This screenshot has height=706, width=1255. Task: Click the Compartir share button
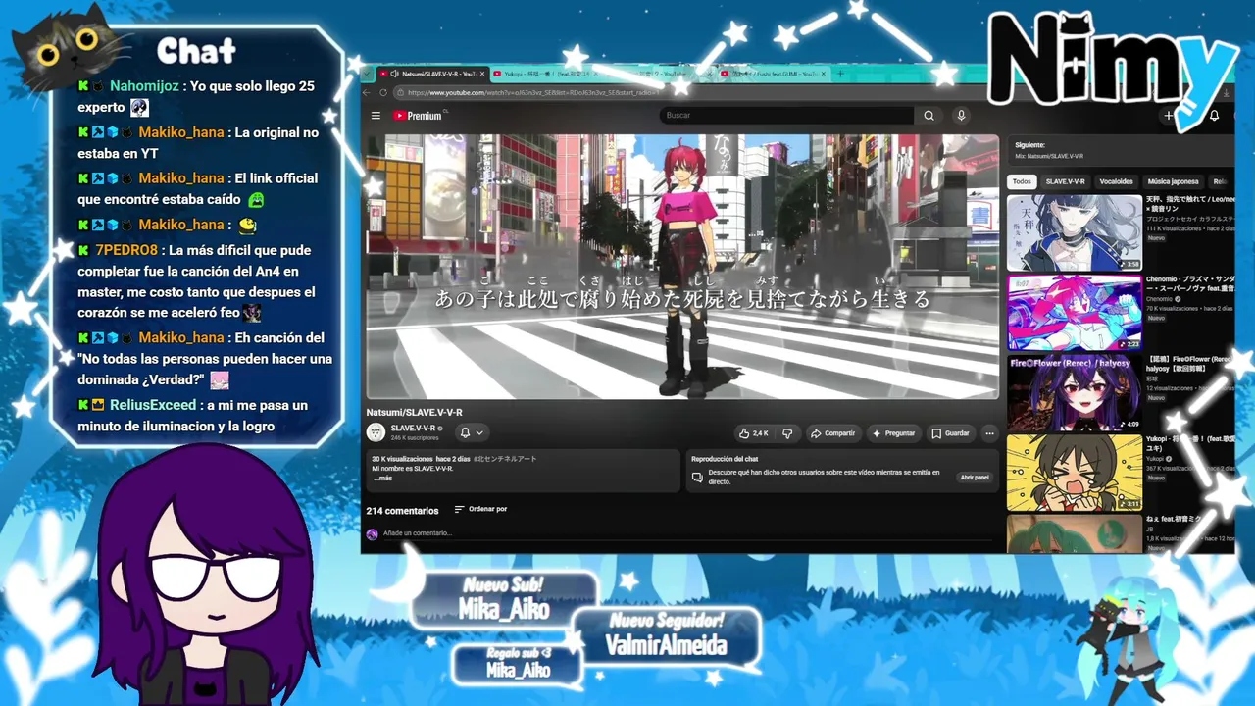click(832, 433)
